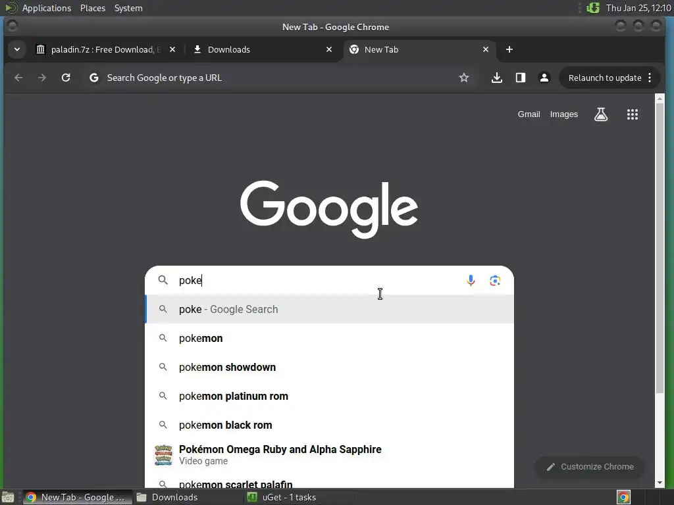This screenshot has height=505, width=674.
Task: Click the search magnifier icon in search box
Action: pyautogui.click(x=163, y=280)
